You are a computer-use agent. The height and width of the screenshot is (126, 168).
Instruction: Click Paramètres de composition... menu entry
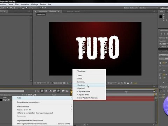(43, 102)
